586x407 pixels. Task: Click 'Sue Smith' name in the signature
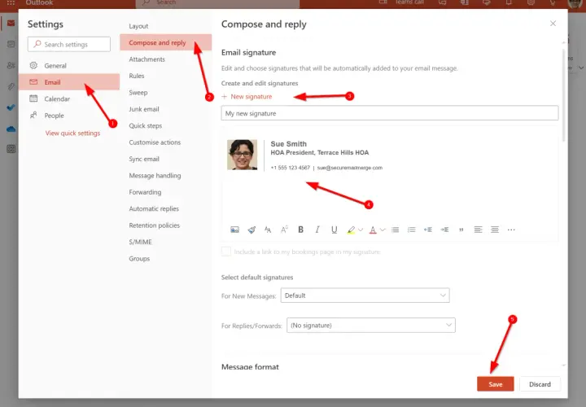point(288,144)
